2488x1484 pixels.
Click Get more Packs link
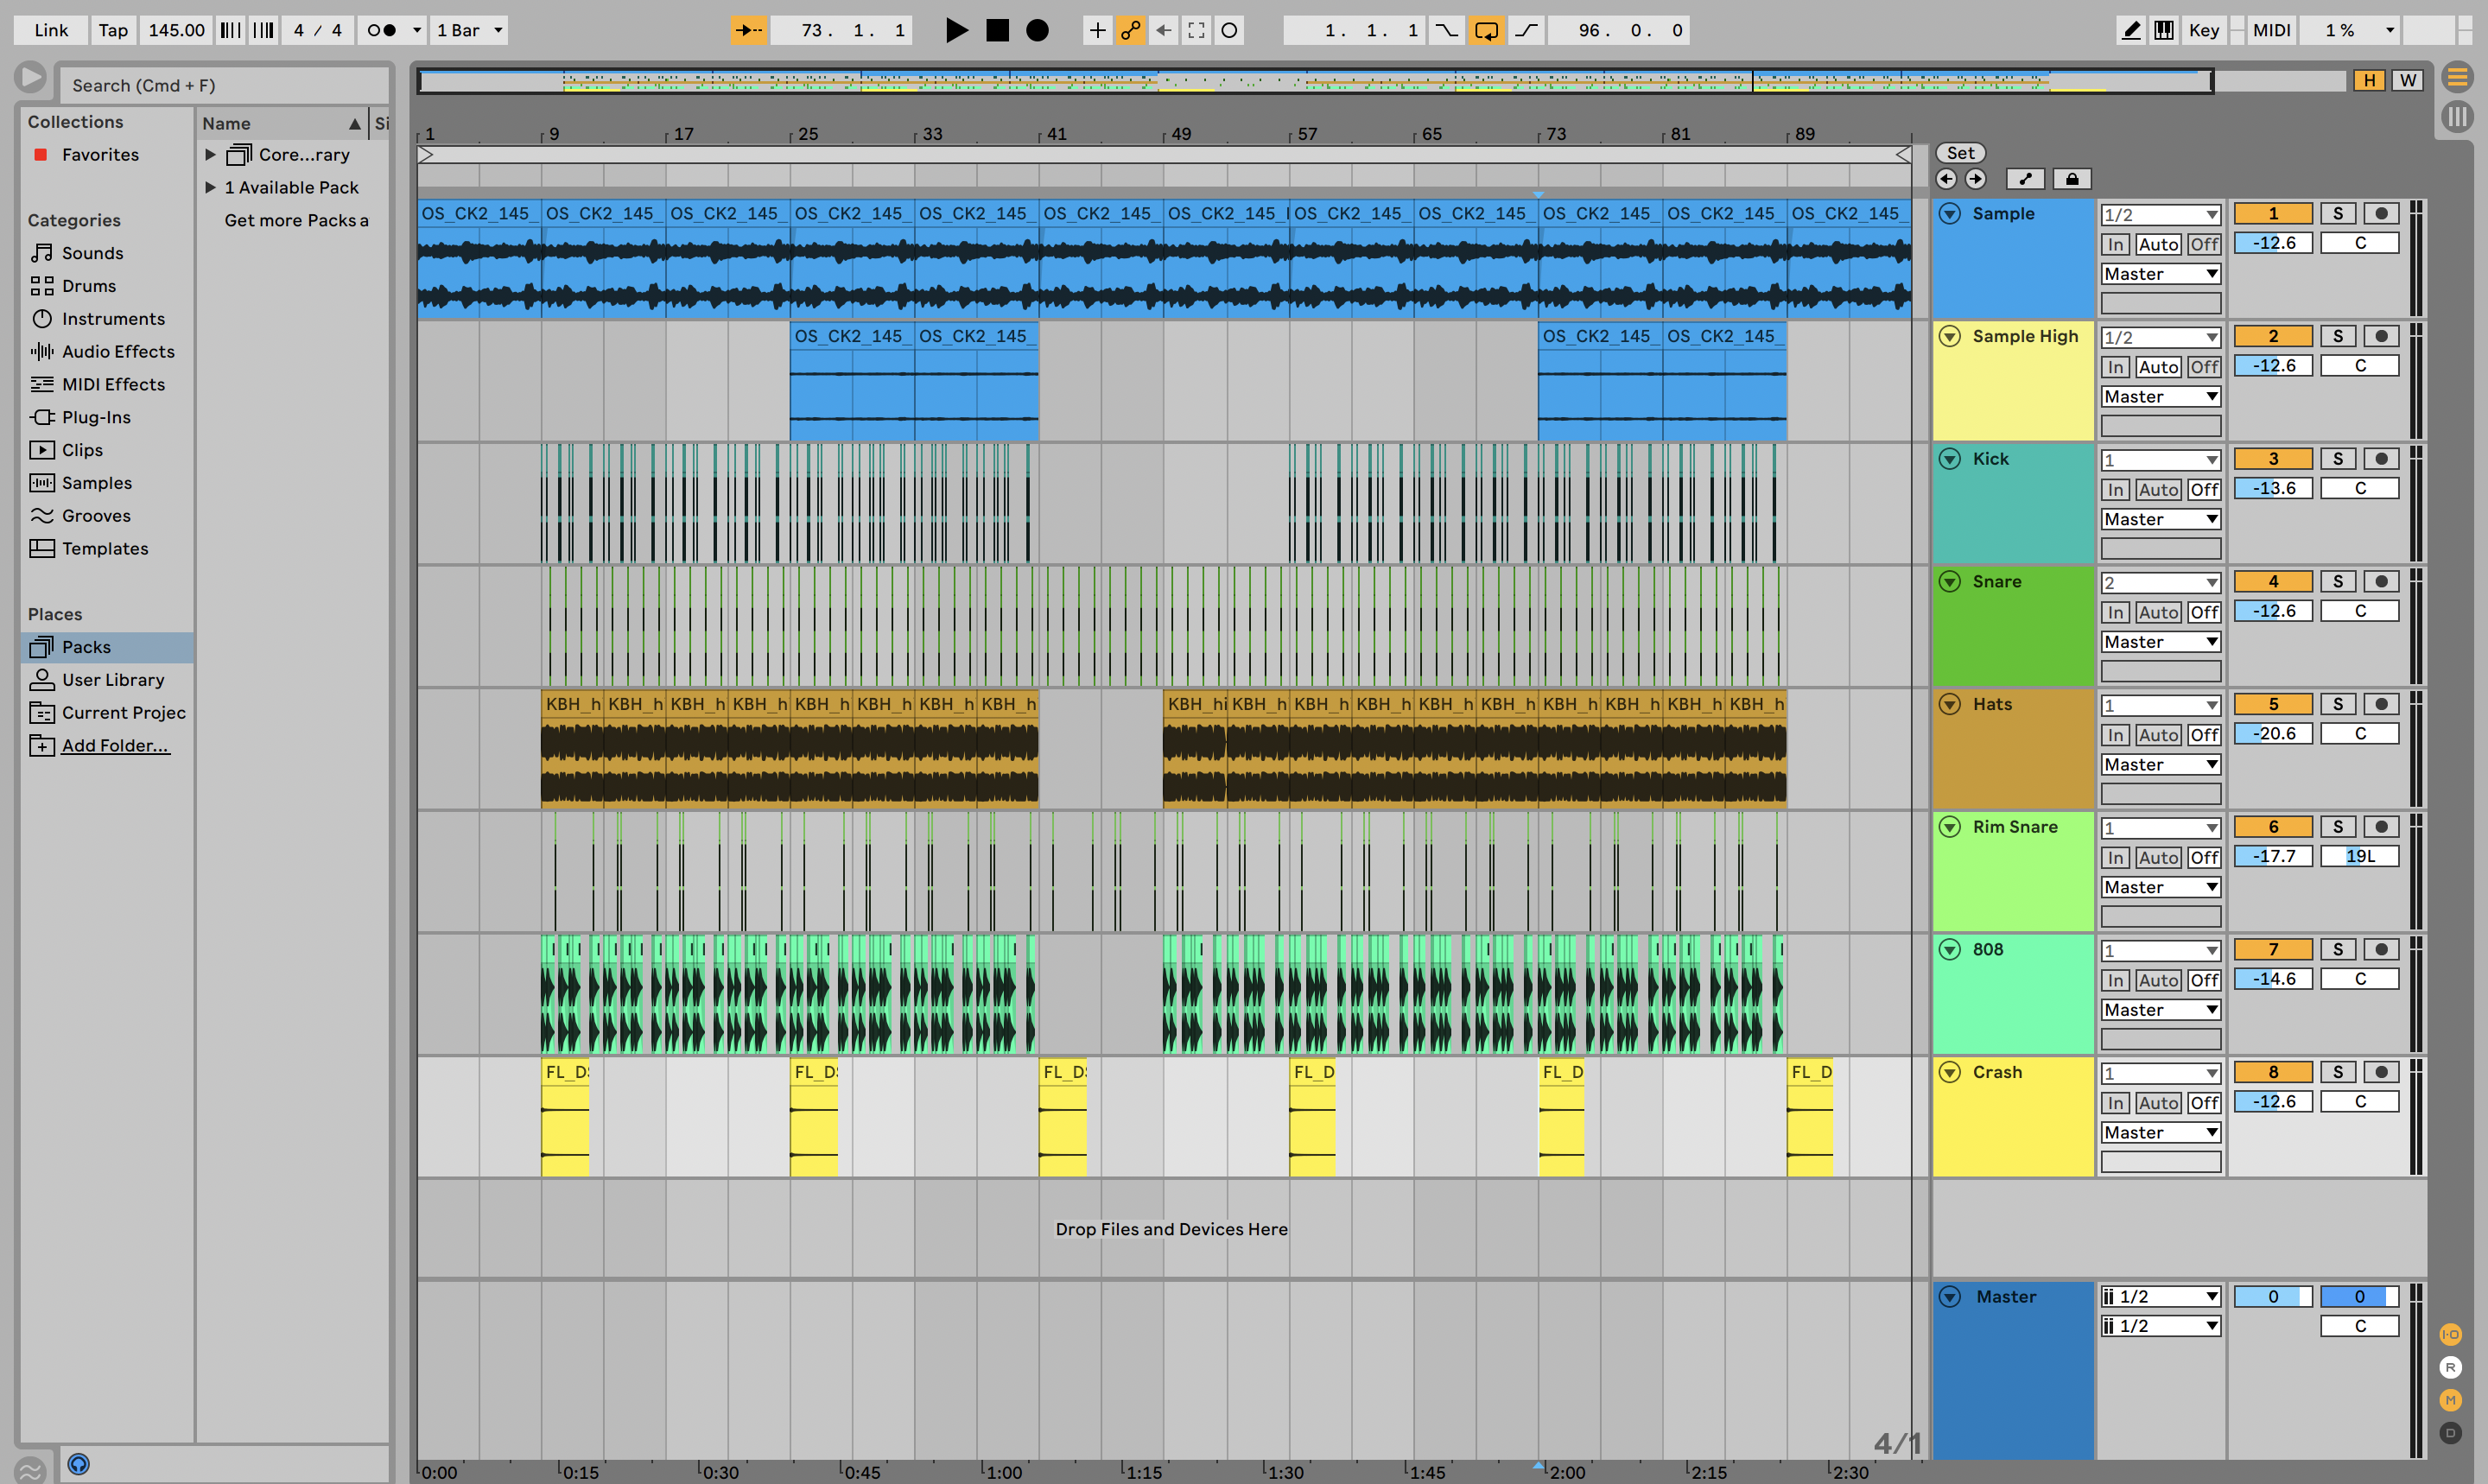[x=297, y=220]
